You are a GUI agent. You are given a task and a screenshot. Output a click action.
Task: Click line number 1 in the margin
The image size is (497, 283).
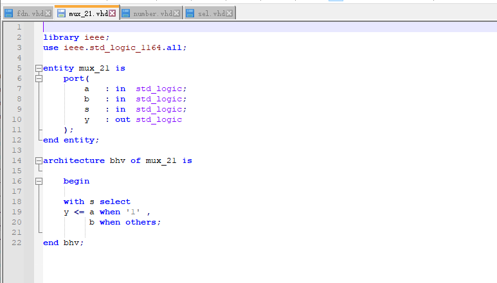pyautogui.click(x=19, y=27)
